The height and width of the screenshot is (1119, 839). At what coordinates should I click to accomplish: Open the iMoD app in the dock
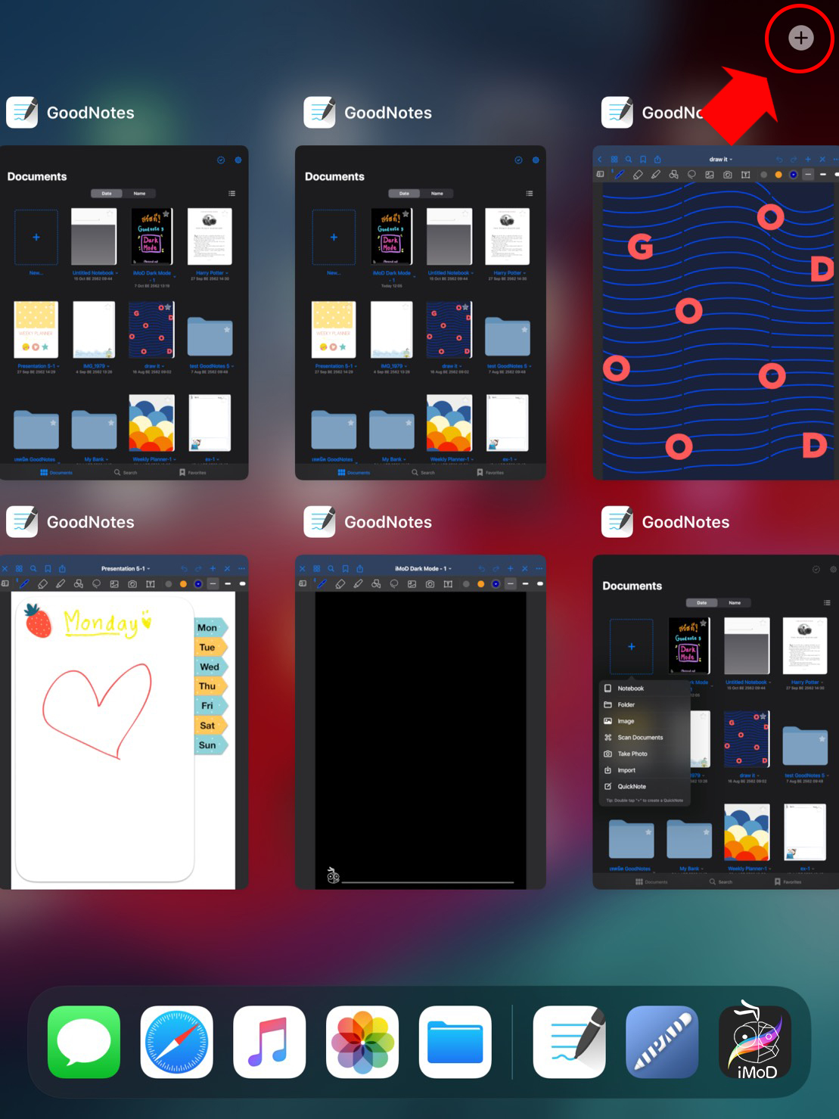pyautogui.click(x=754, y=1042)
